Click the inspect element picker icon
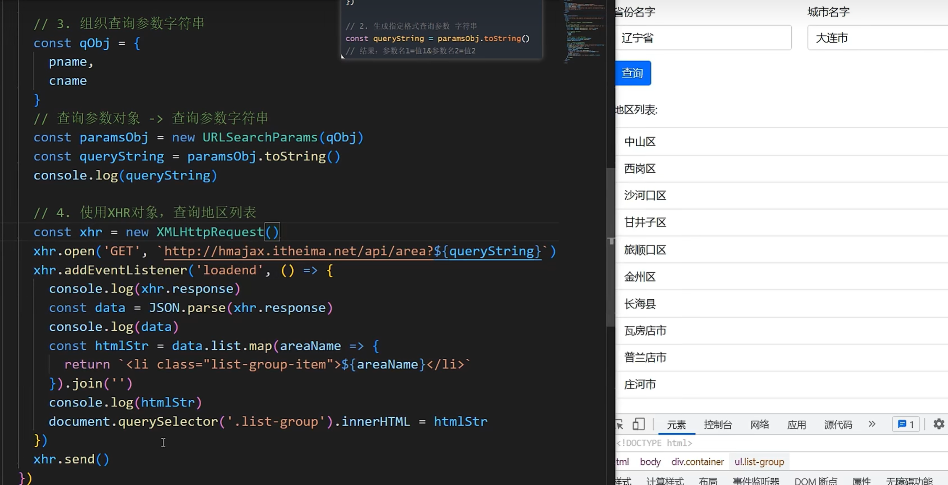Image resolution: width=948 pixels, height=485 pixels. point(619,424)
